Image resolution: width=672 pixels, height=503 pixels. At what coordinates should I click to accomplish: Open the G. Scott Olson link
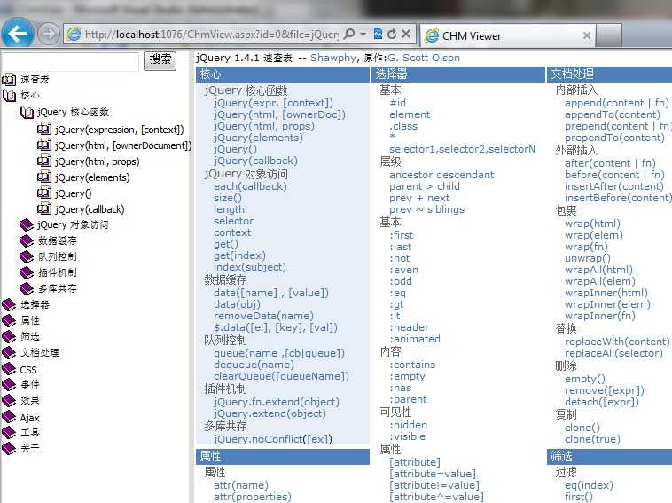[x=424, y=58]
